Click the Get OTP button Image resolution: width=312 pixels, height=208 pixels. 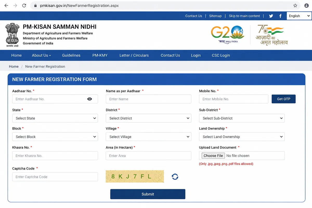click(284, 99)
